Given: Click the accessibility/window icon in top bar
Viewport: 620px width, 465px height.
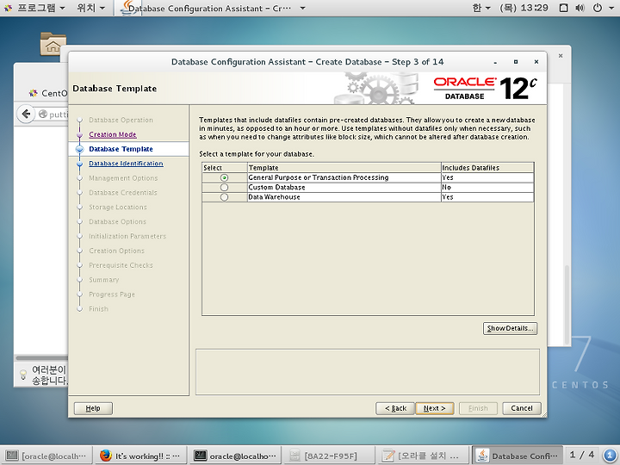Looking at the screenshot, I should pyautogui.click(x=564, y=8).
